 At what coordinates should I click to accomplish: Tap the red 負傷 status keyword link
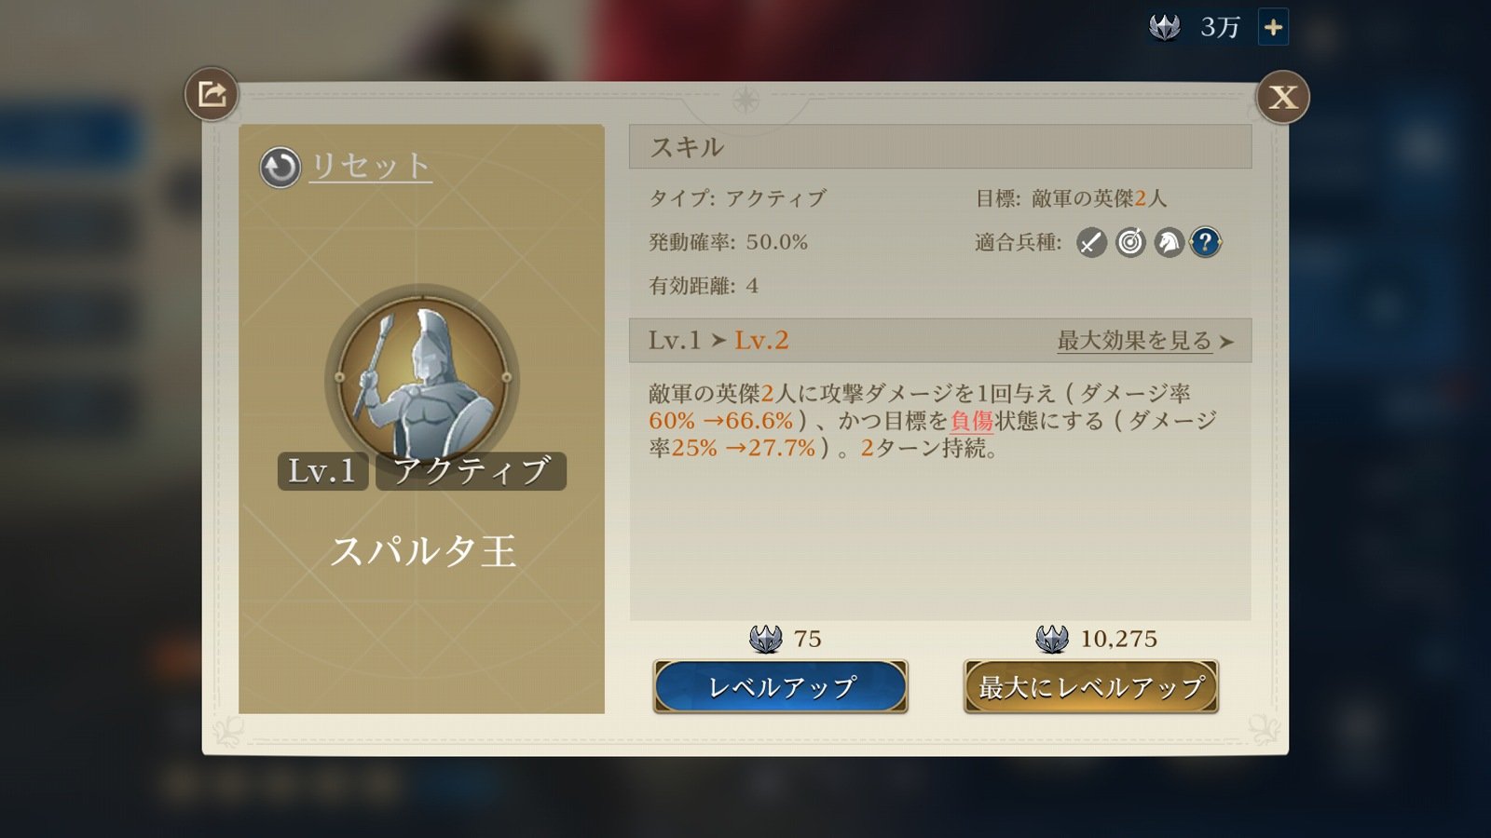tap(972, 421)
